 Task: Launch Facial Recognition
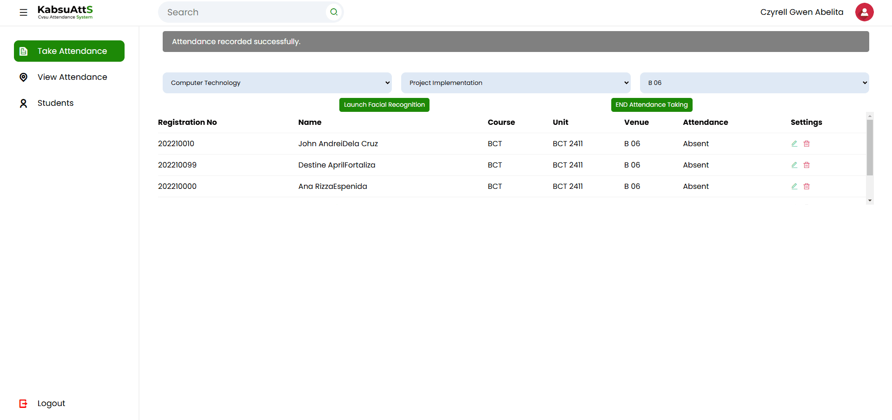pos(384,105)
